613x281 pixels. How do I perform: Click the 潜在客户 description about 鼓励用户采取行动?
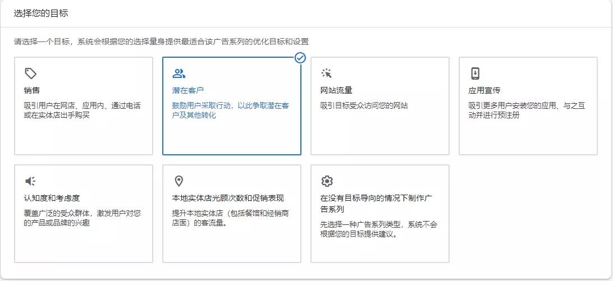tap(230, 110)
